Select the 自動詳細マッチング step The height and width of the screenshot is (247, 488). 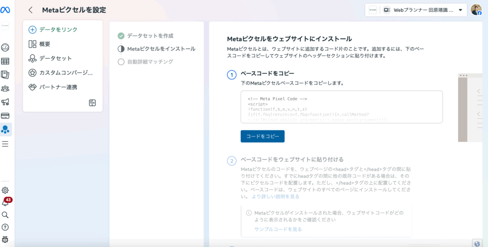click(150, 61)
